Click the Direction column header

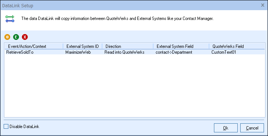[x=127, y=46]
